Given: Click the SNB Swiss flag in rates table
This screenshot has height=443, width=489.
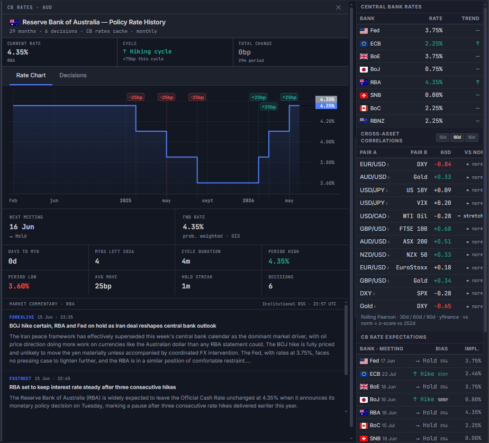Looking at the screenshot, I should [x=364, y=95].
